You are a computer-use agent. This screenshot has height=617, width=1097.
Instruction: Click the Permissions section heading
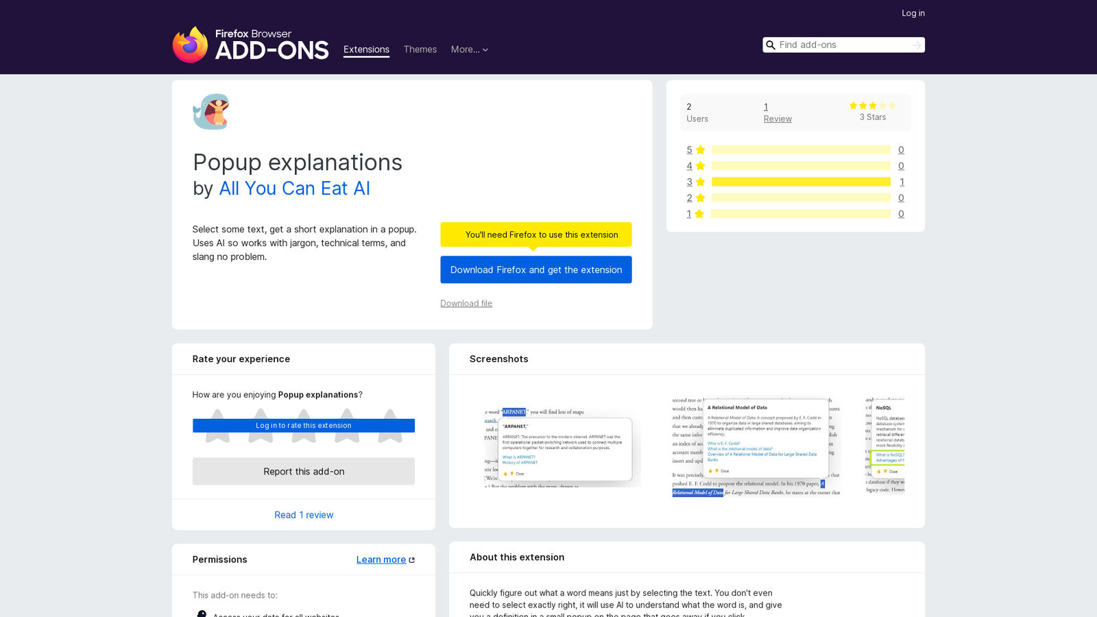point(220,559)
